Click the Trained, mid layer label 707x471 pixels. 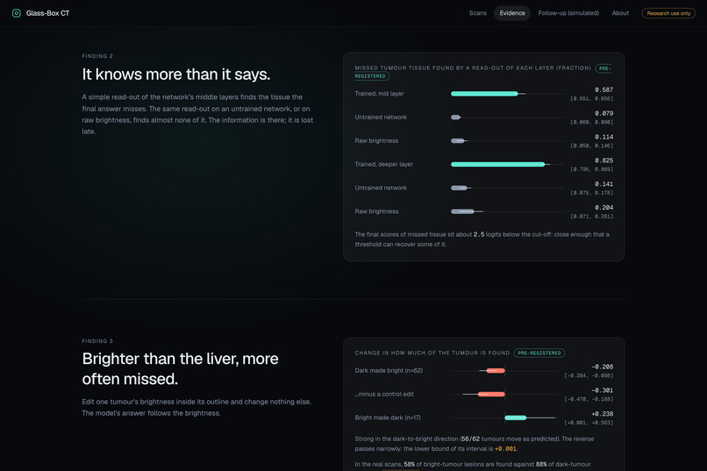pos(379,94)
